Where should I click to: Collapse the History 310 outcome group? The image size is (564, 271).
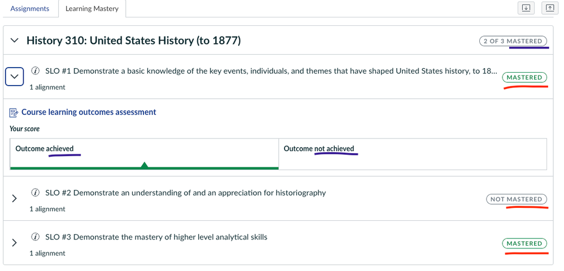[15, 41]
